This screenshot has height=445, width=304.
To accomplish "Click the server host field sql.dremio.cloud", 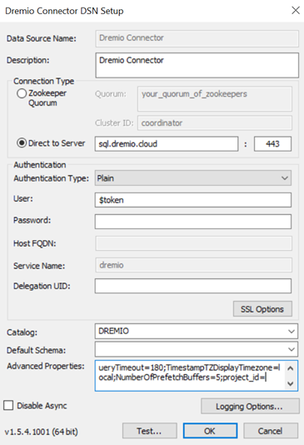I will (x=167, y=144).
